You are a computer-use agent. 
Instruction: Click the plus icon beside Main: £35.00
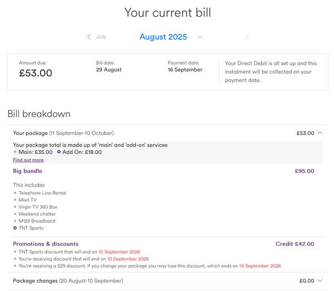click(x=15, y=152)
